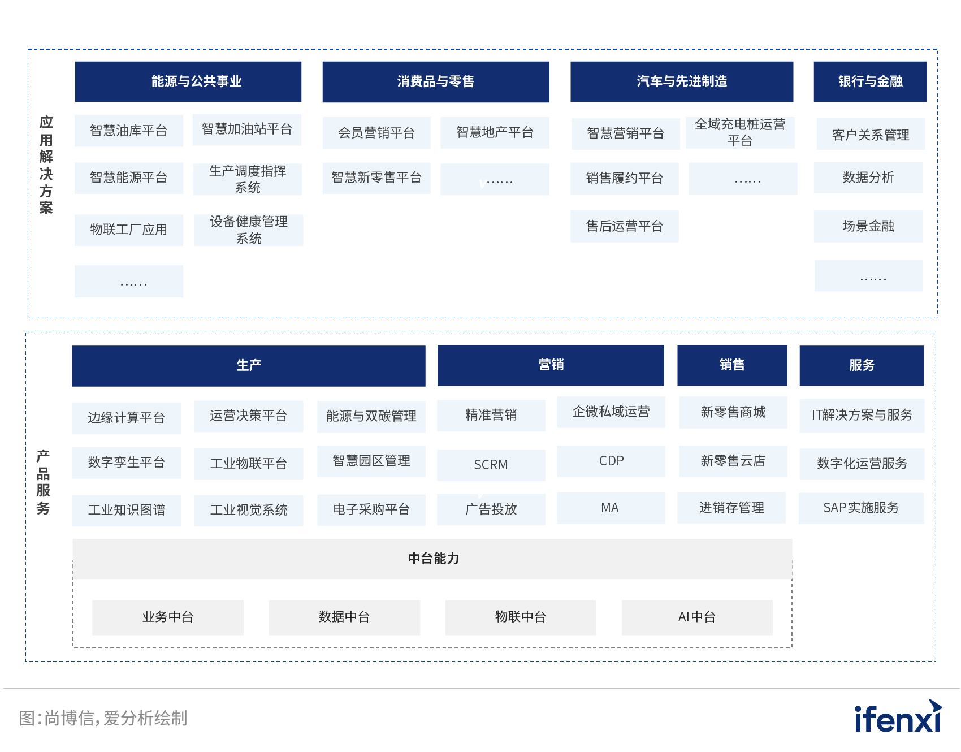The height and width of the screenshot is (752, 961).
Task: Click the 图:尚博信,爱分析绘制 caption
Action: click(103, 718)
